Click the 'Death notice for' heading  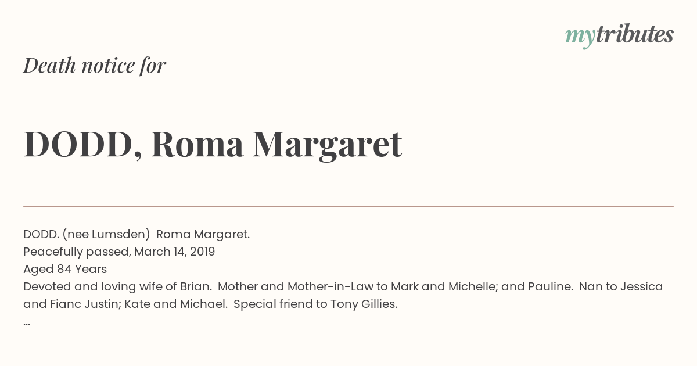click(95, 66)
